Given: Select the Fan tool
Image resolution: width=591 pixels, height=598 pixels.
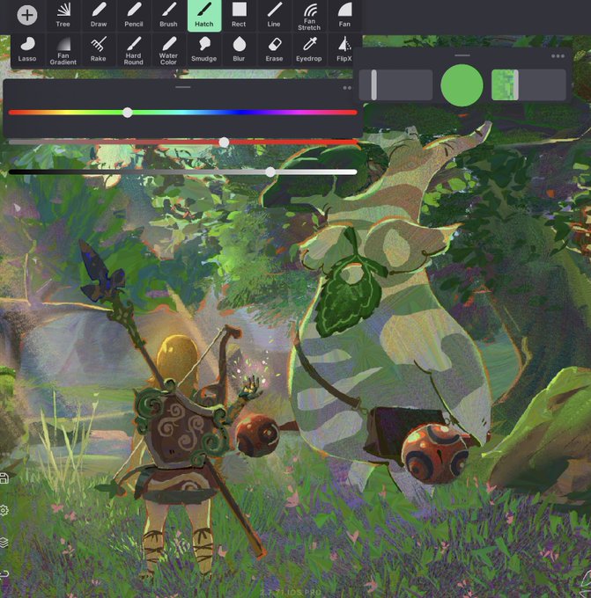Looking at the screenshot, I should coord(344,15).
